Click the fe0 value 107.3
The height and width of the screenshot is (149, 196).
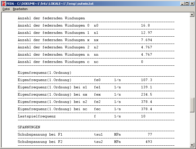(x=146, y=80)
